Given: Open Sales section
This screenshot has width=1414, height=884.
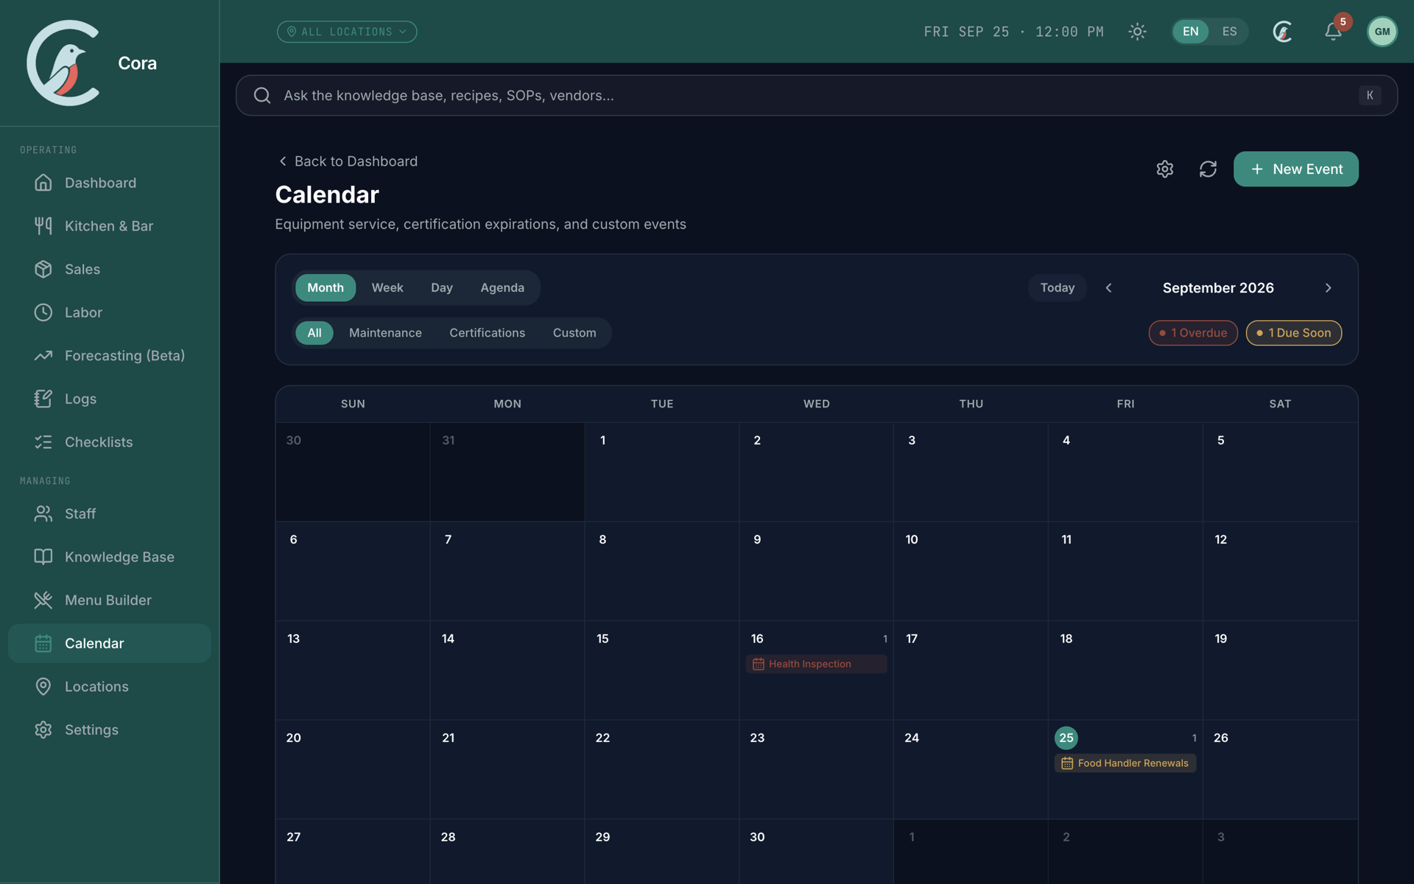Looking at the screenshot, I should (x=110, y=269).
